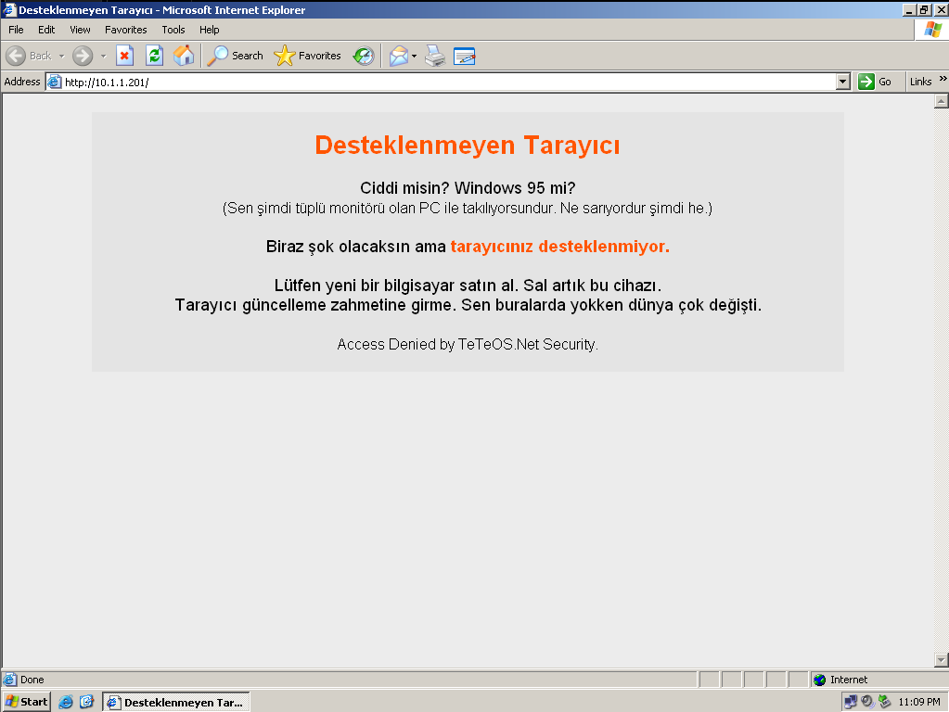Click inside the Address bar URL field

pyautogui.click(x=448, y=83)
